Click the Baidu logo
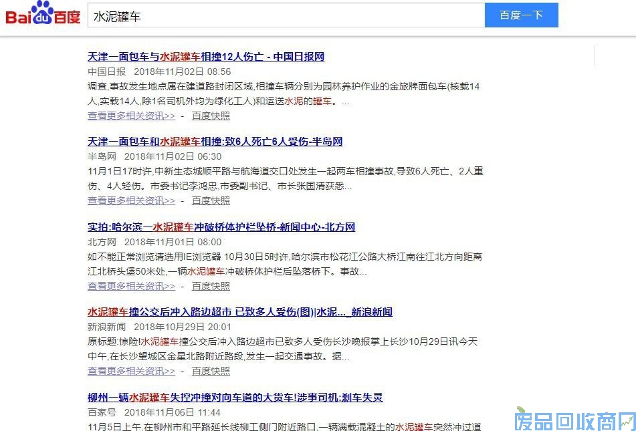 tap(43, 14)
